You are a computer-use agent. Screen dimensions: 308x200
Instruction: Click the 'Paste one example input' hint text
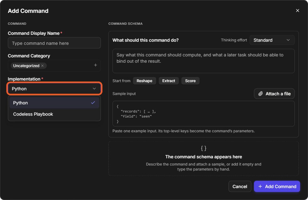click(184, 131)
